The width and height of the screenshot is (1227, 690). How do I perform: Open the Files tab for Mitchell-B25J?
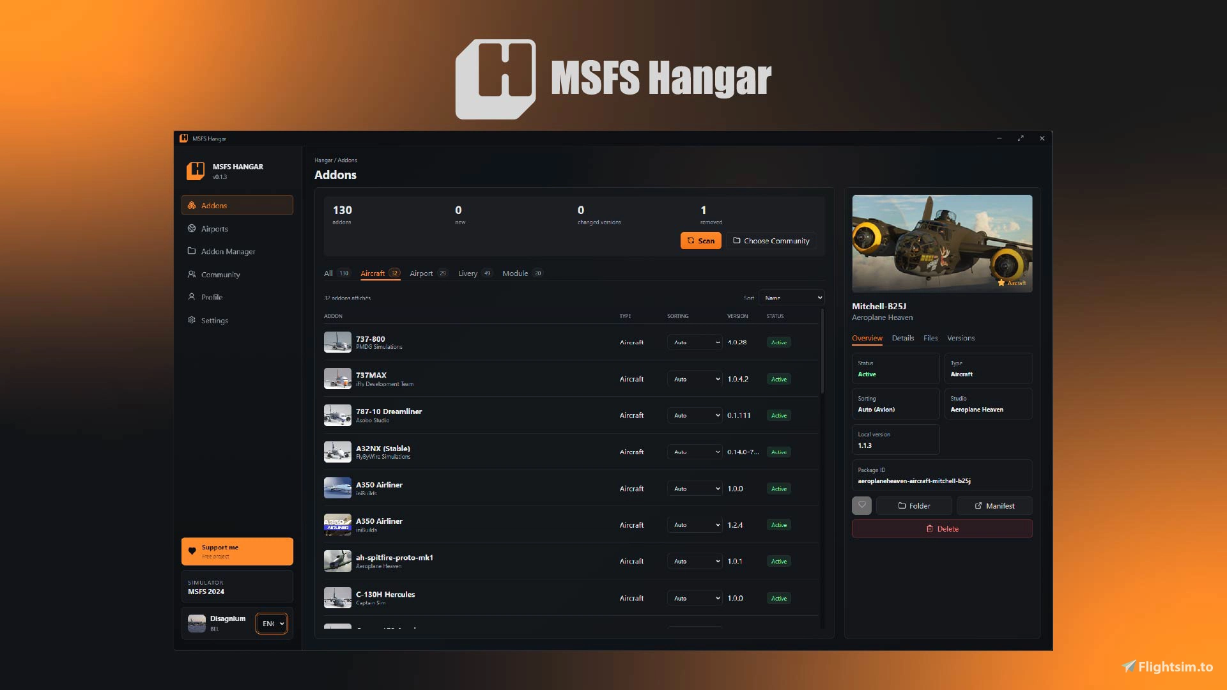click(x=930, y=338)
